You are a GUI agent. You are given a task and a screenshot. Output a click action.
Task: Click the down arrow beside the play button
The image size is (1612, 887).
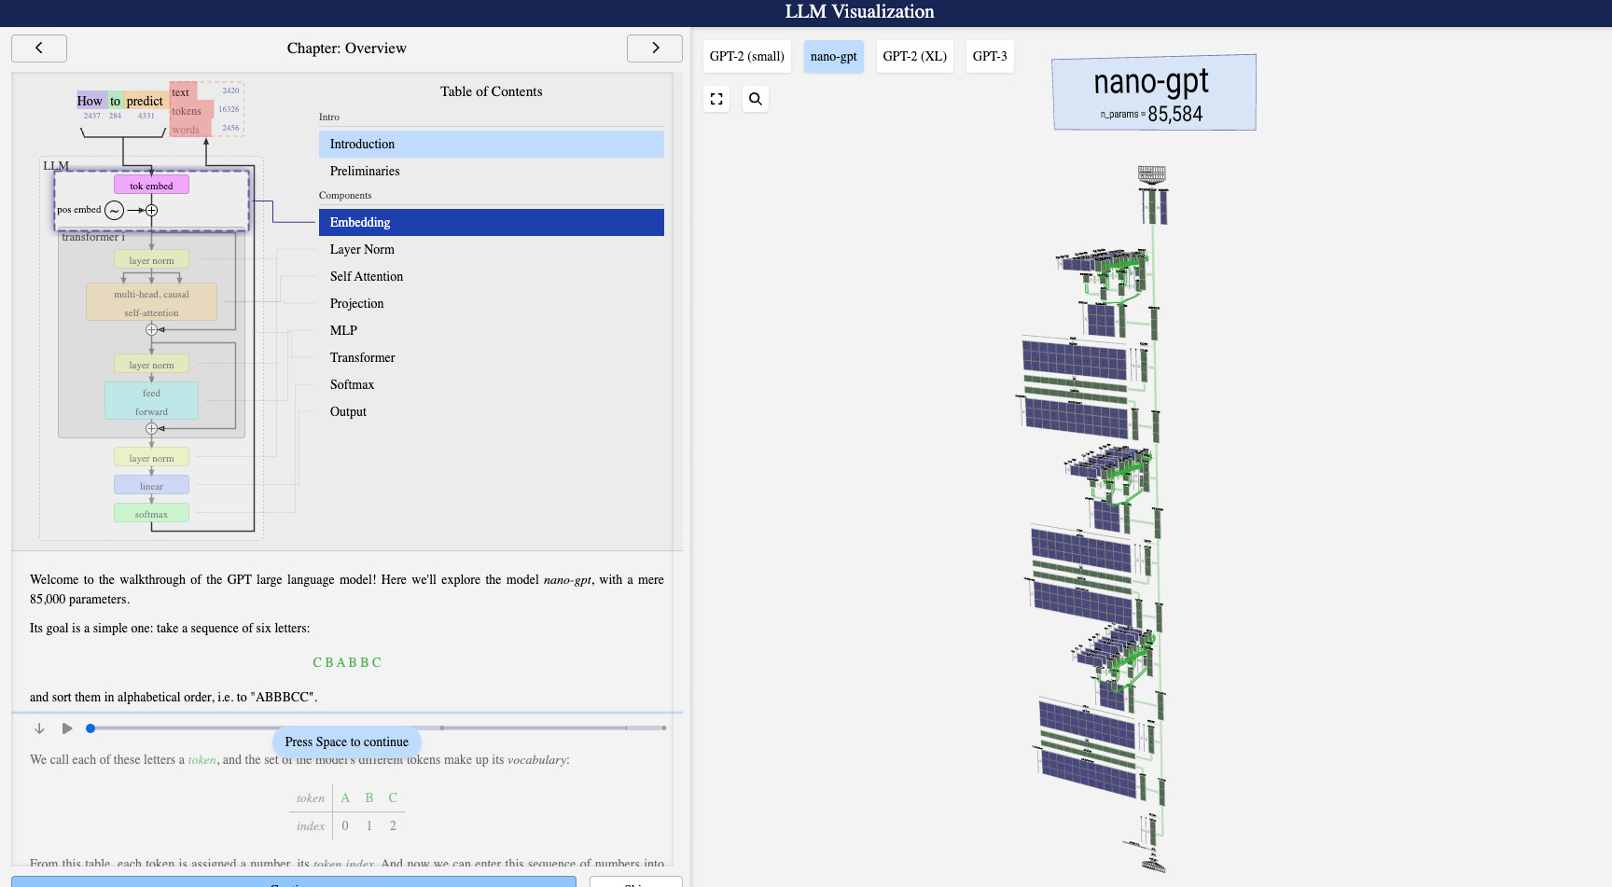tap(39, 728)
